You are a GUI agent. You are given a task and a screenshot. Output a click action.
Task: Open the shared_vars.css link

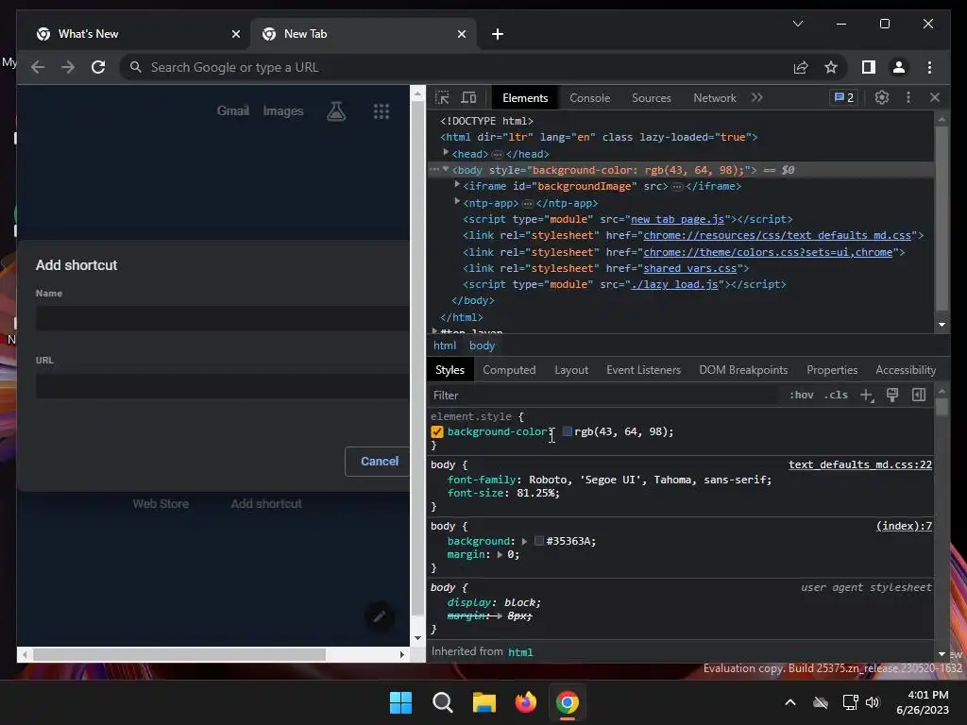pos(690,268)
